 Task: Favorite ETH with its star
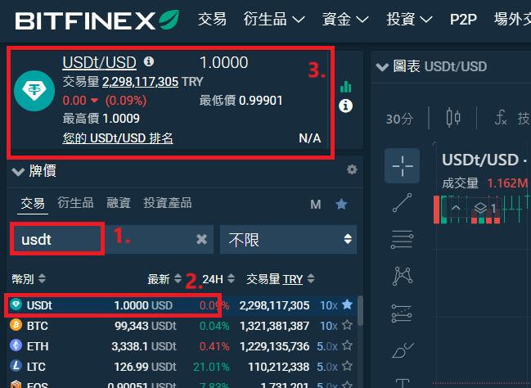pyautogui.click(x=347, y=345)
